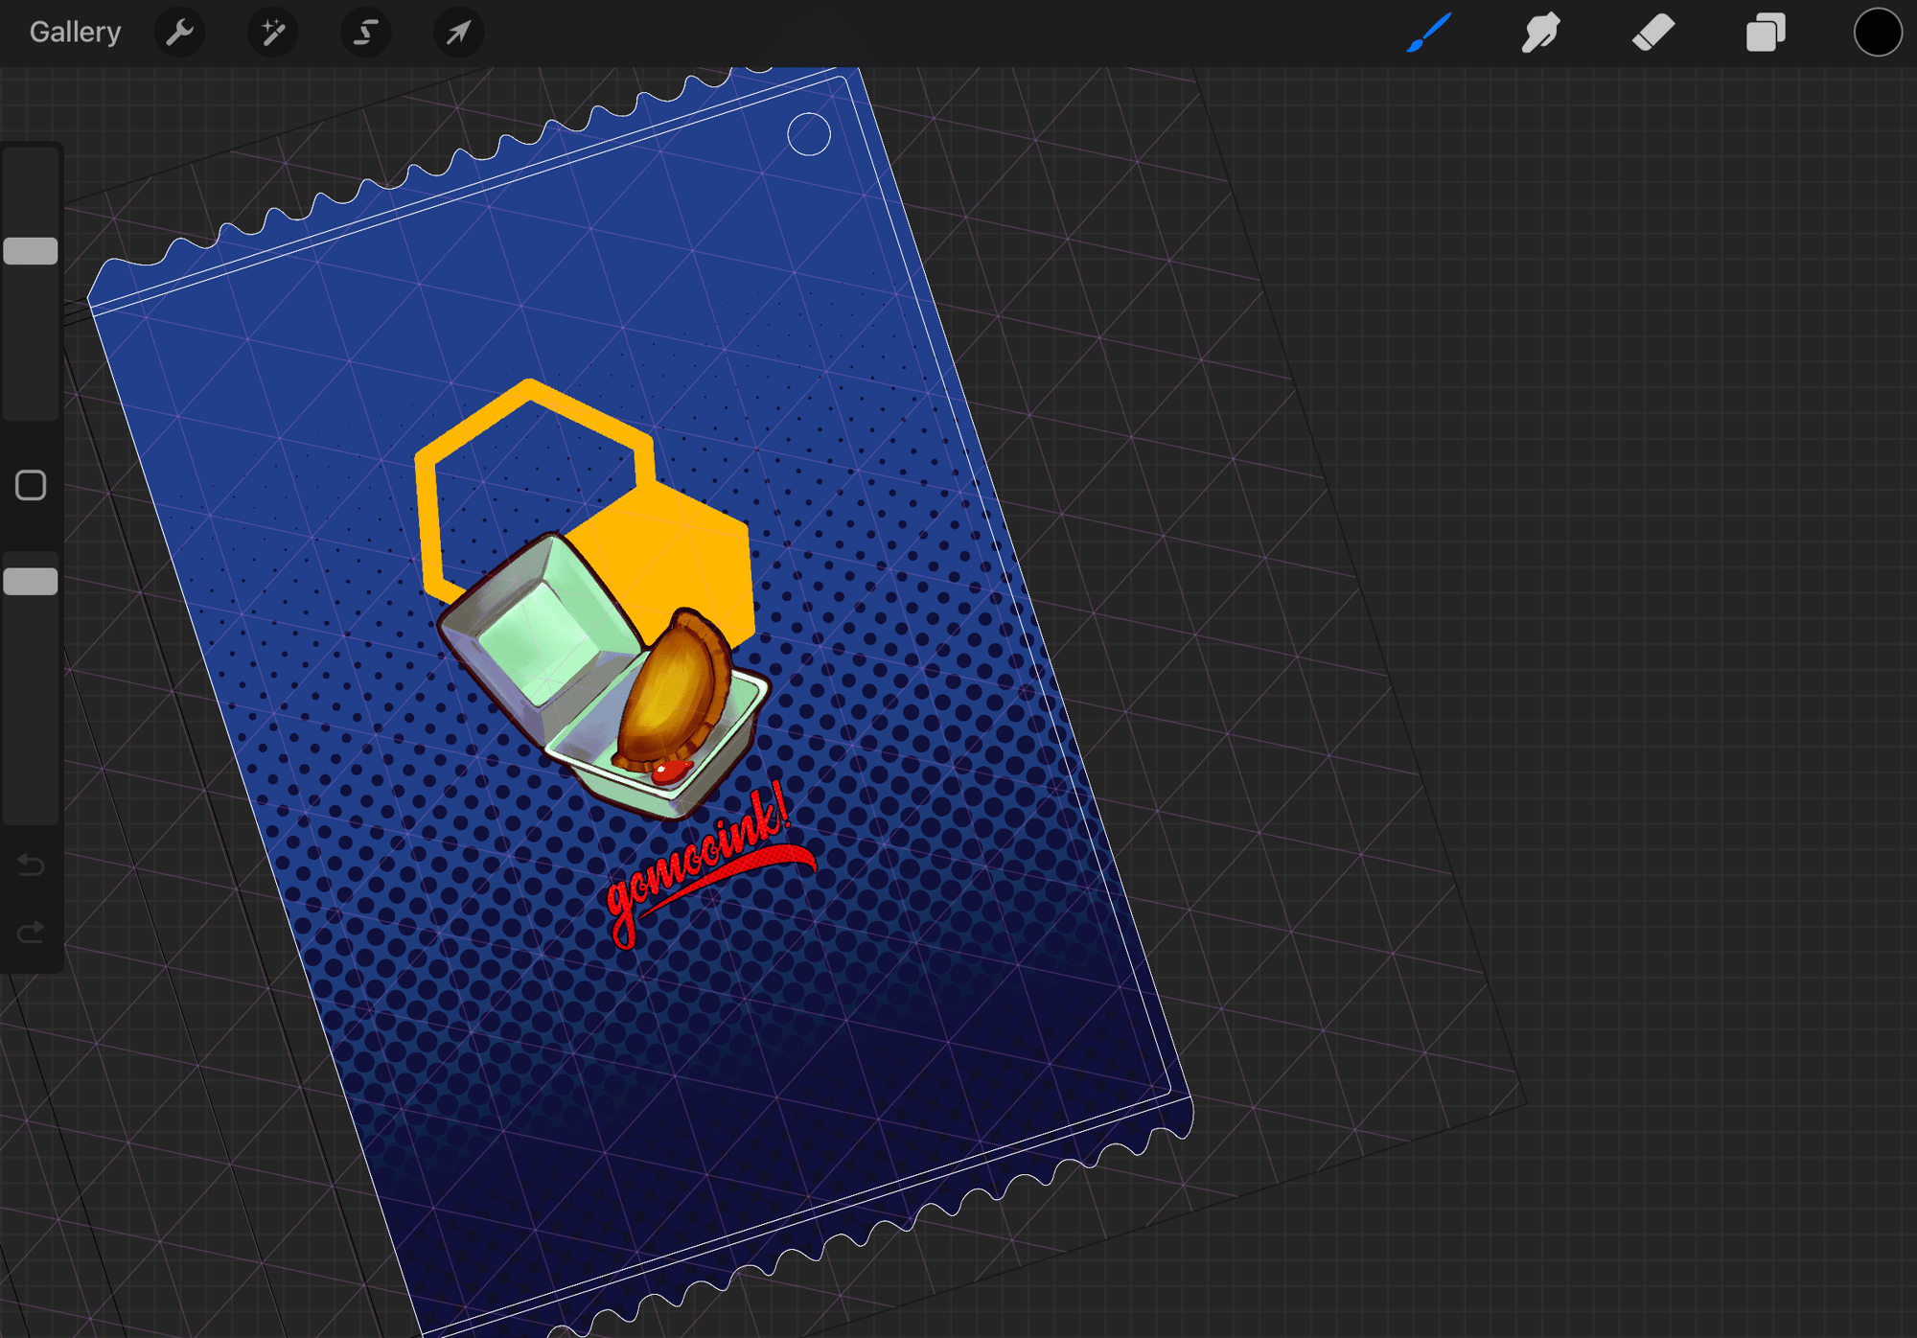Click the Redo arrow in sidebar
1917x1338 pixels.
[31, 932]
